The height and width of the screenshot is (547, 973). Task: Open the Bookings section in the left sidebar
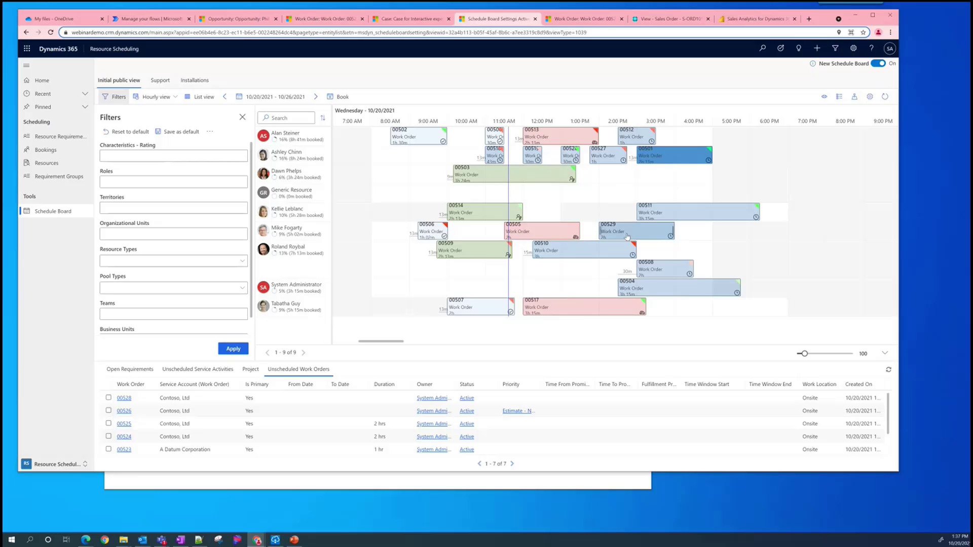click(x=46, y=149)
